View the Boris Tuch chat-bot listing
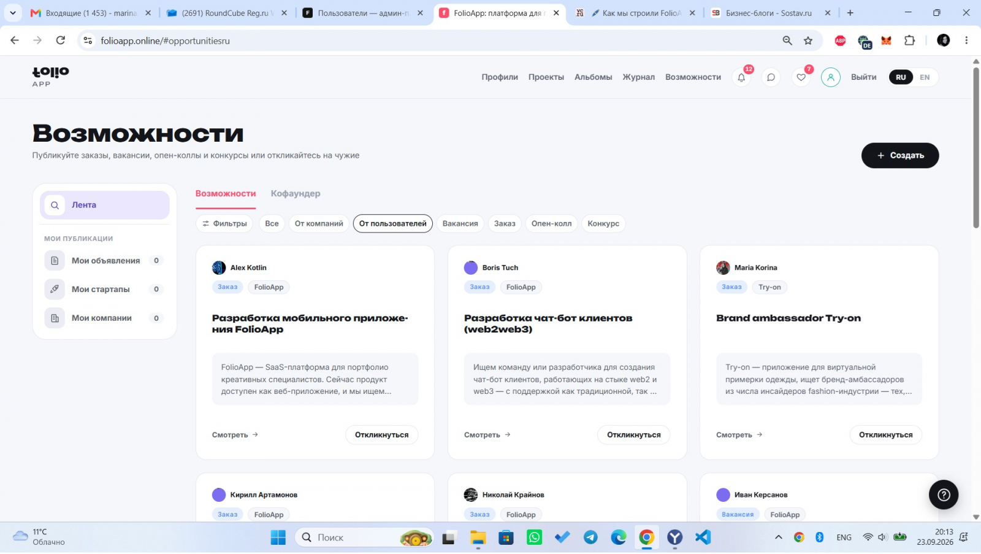The height and width of the screenshot is (554, 981). pyautogui.click(x=487, y=435)
